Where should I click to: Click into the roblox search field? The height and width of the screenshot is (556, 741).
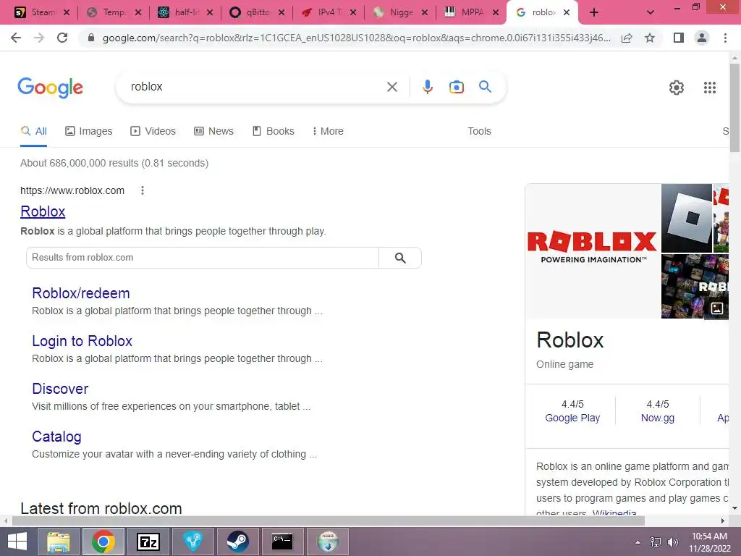(255, 87)
